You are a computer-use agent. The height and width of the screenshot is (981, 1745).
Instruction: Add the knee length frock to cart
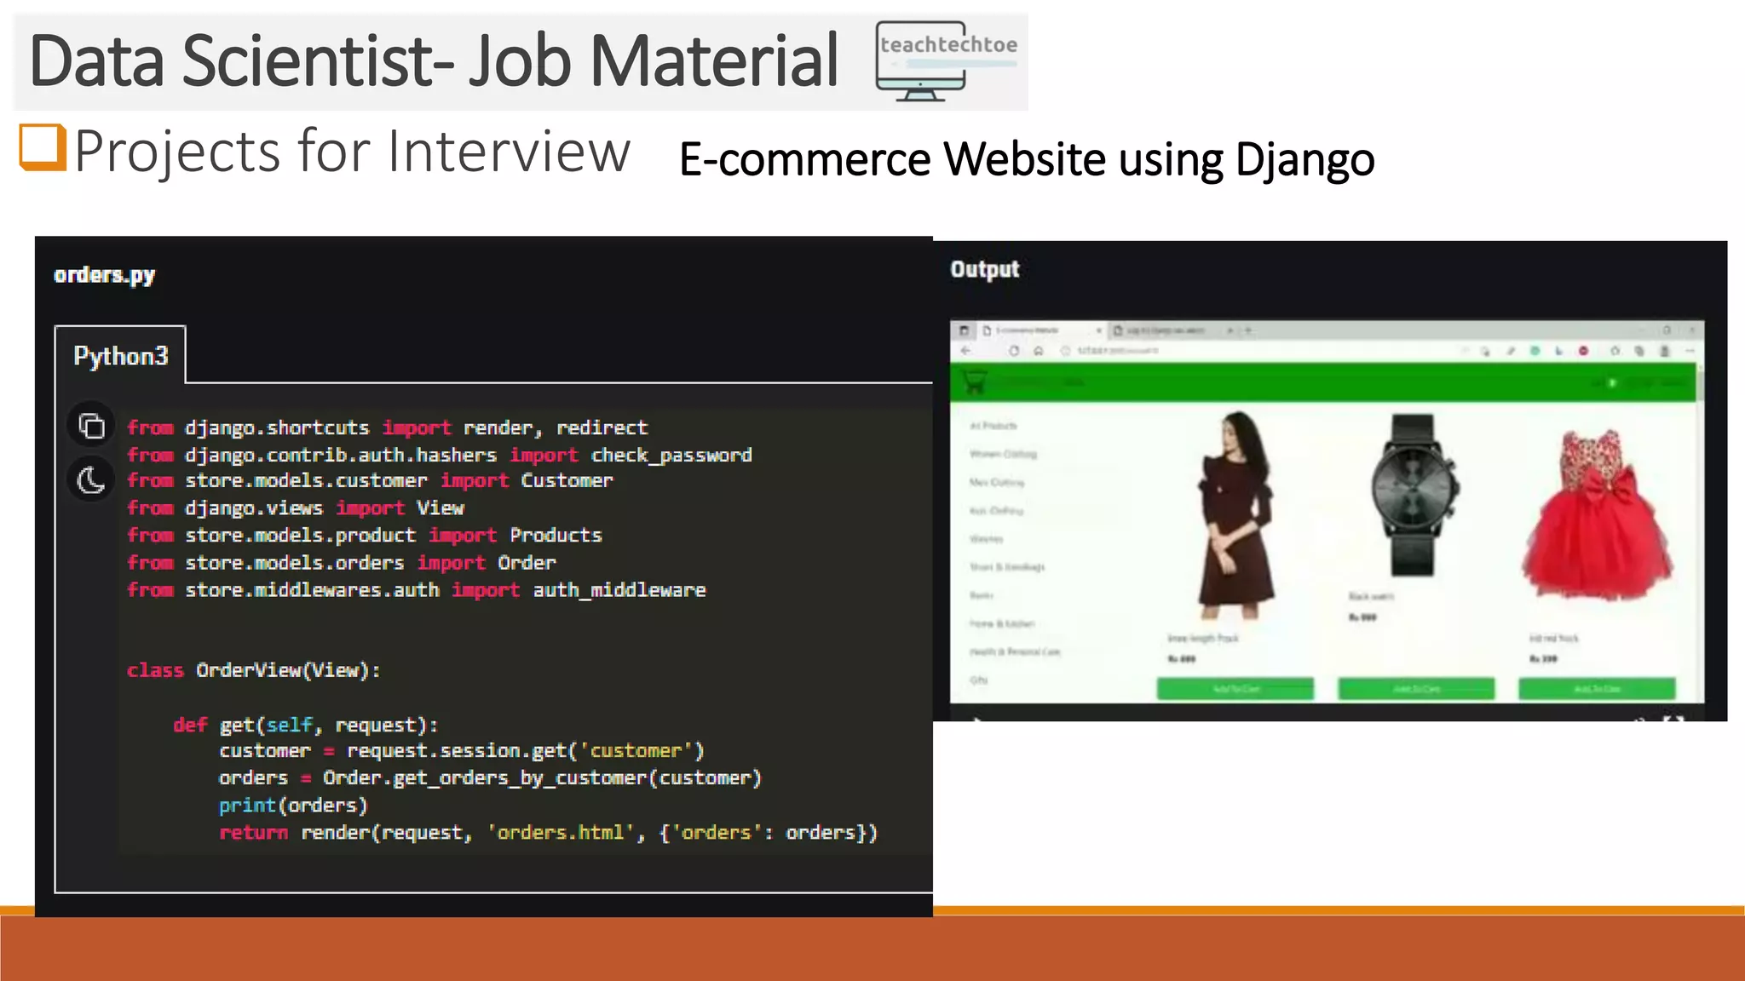click(1235, 688)
